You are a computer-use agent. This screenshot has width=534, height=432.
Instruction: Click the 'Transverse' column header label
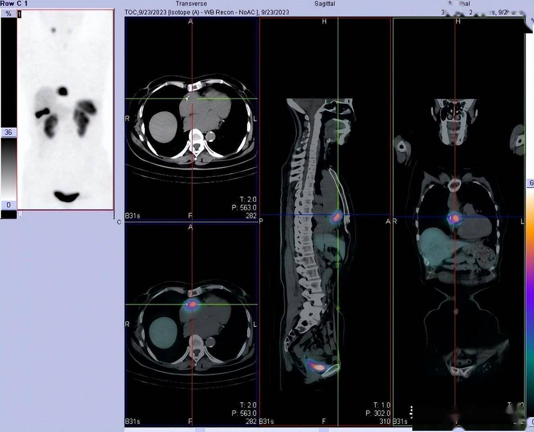coord(191,4)
